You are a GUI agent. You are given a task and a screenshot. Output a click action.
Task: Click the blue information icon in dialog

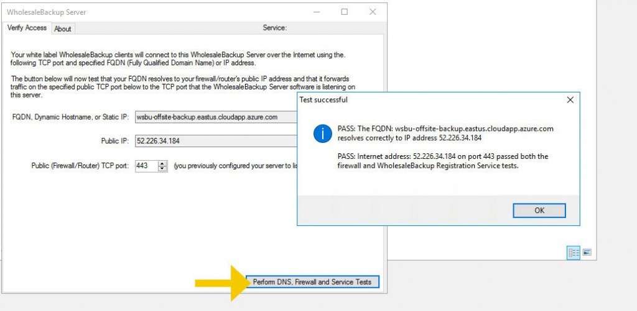click(322, 133)
